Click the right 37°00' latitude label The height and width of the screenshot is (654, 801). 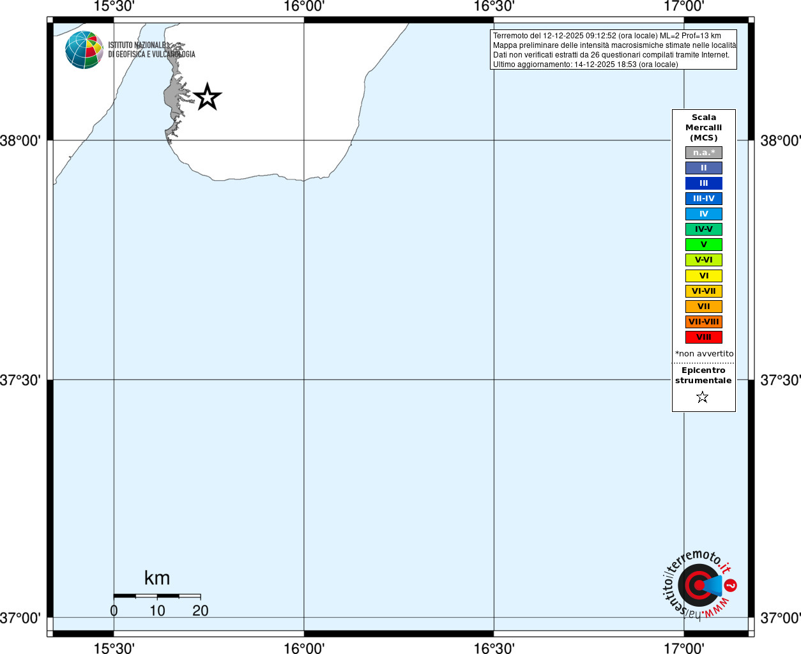point(780,618)
